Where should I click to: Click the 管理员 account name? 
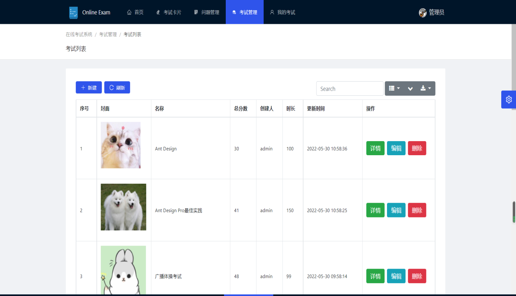[x=437, y=13]
